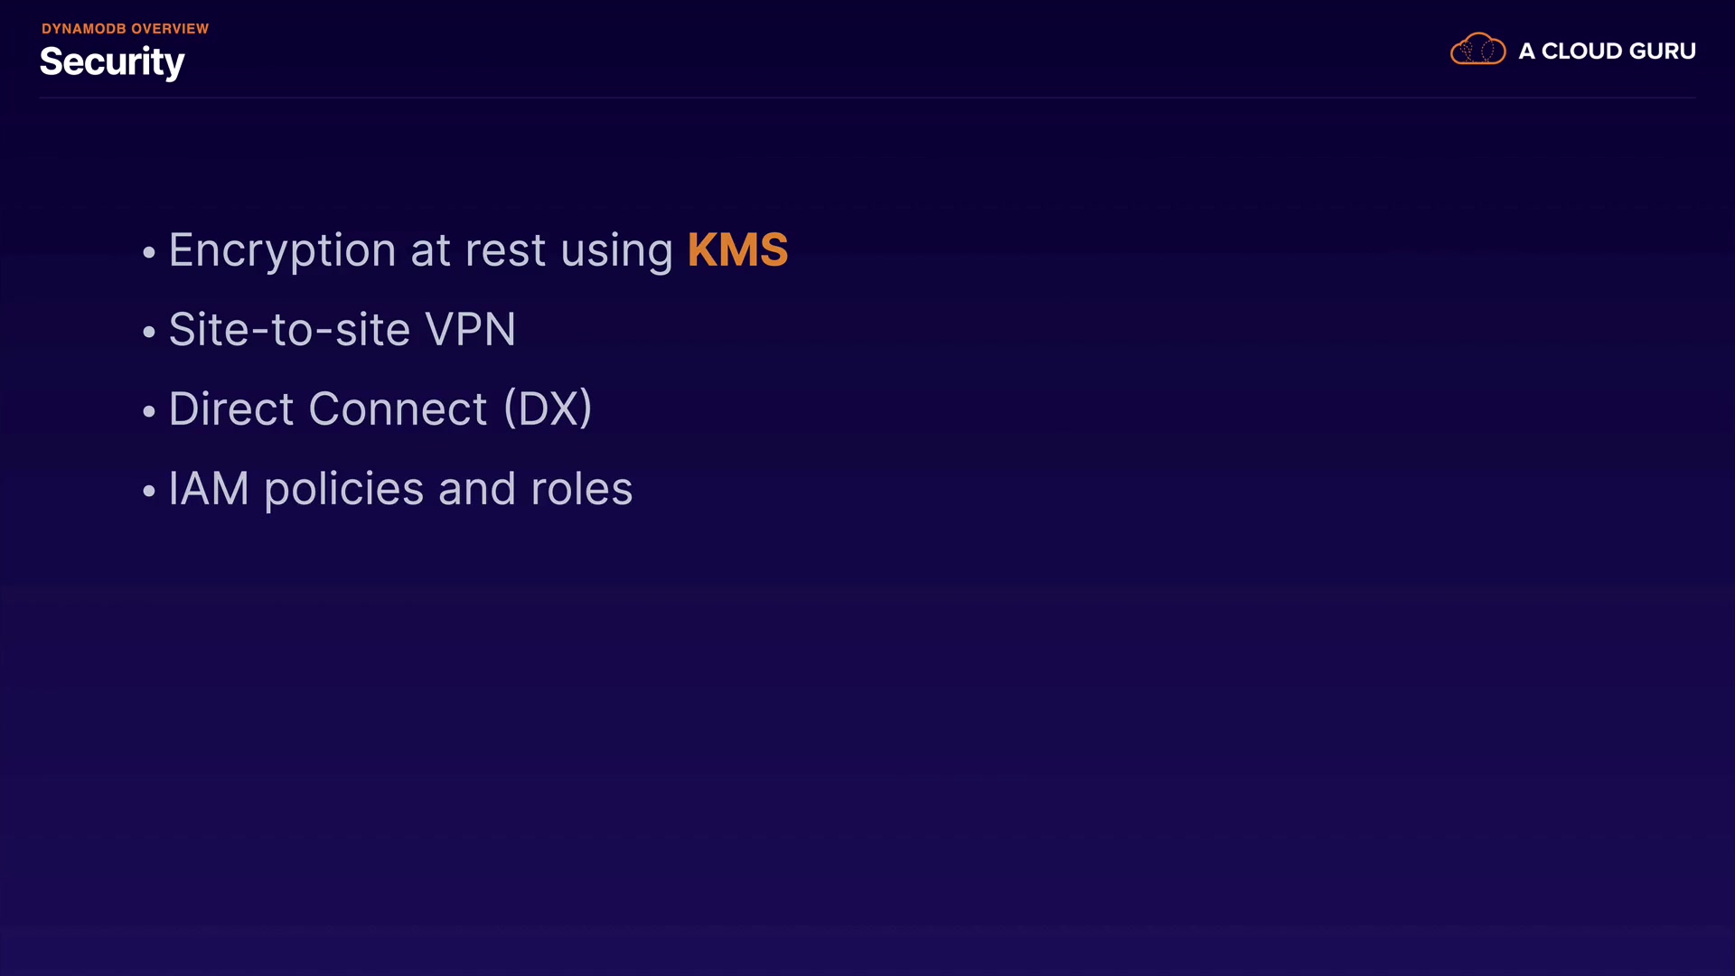This screenshot has width=1735, height=976.
Task: Click the "DYNAMODB OVERVIEW" section label
Action: pos(125,29)
